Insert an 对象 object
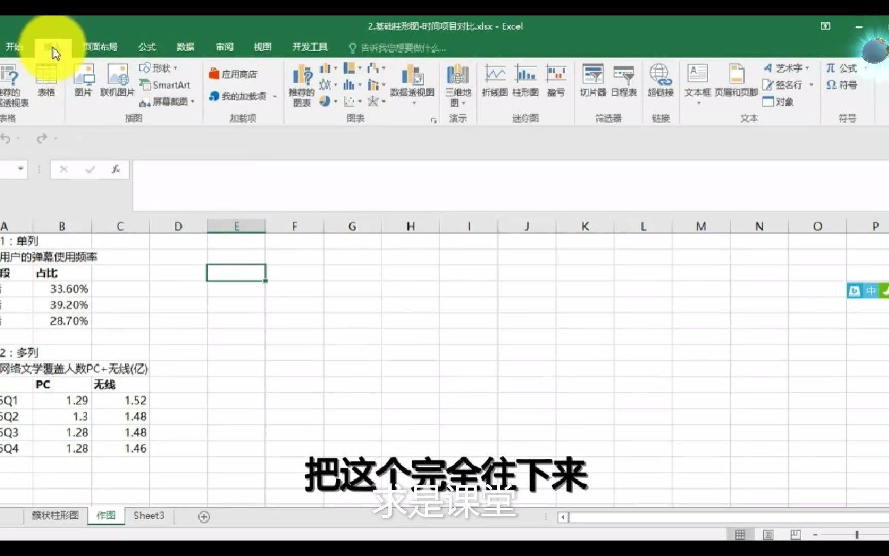 pos(778,101)
